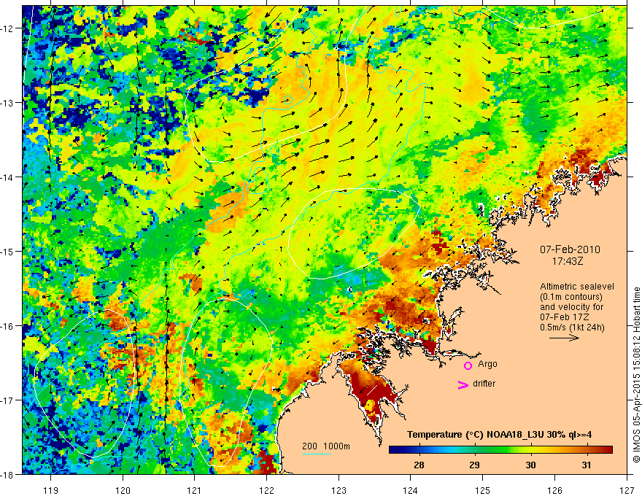642x496 pixels.
Task: Click longitude axis label 122
Action: point(266,490)
